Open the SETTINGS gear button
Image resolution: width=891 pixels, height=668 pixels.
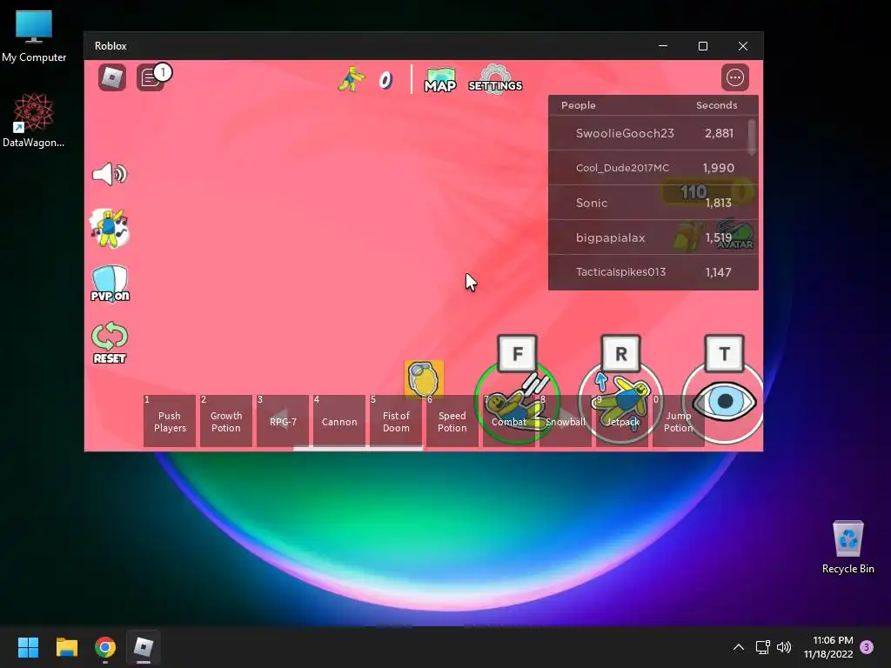(495, 79)
